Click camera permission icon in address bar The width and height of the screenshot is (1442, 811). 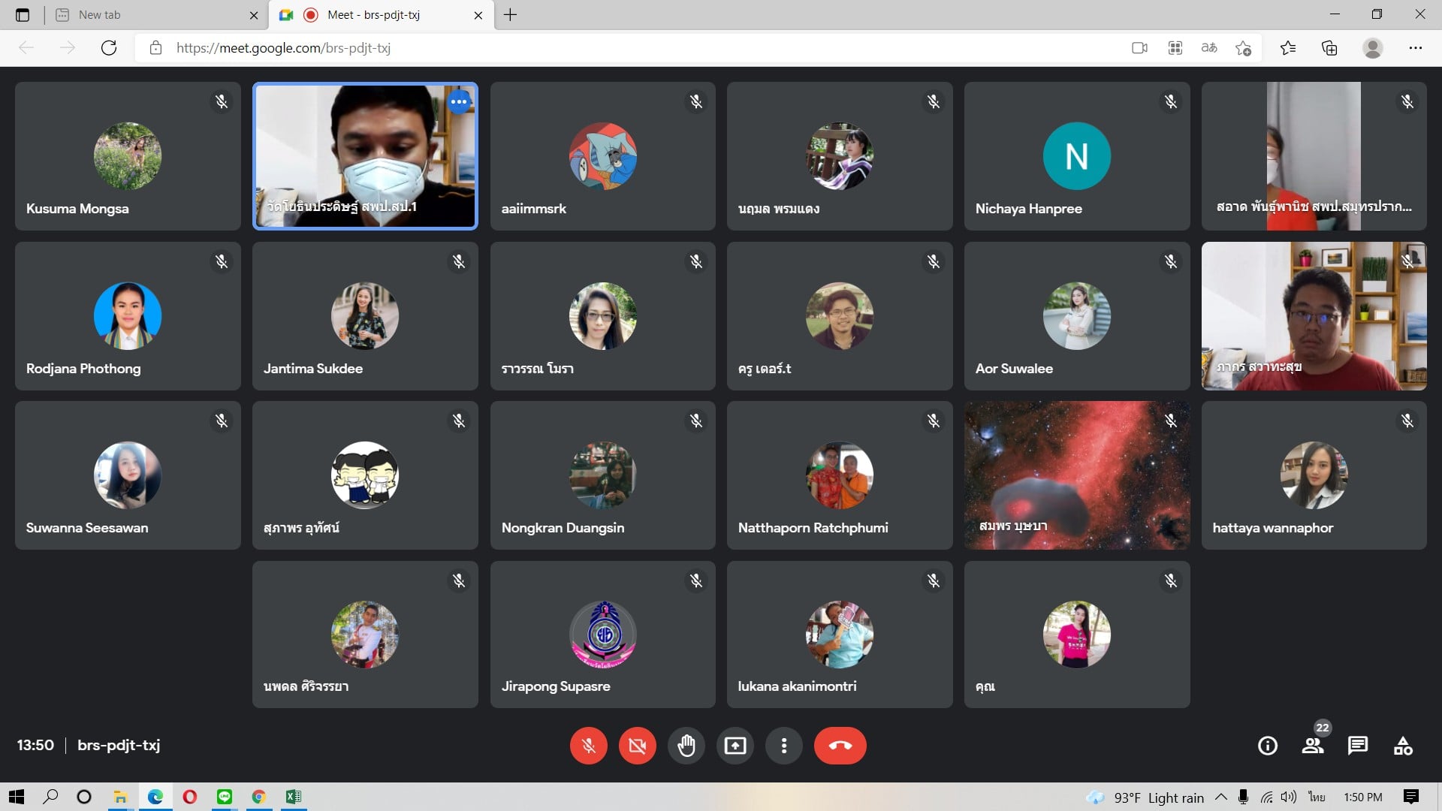[x=1139, y=48]
